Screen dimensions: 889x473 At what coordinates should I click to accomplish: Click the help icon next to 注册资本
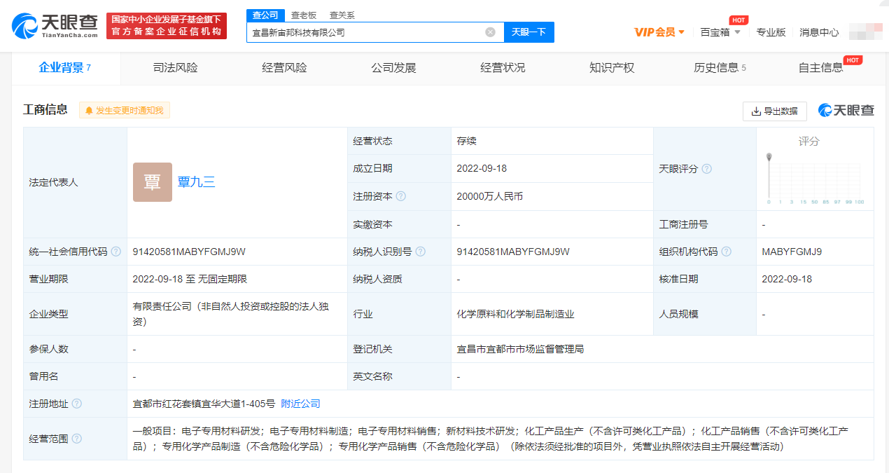(x=401, y=197)
